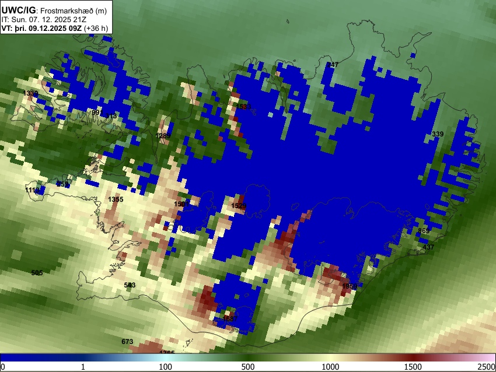Click the legend label 1000
Screen dimensions: 496x372
click(330, 367)
